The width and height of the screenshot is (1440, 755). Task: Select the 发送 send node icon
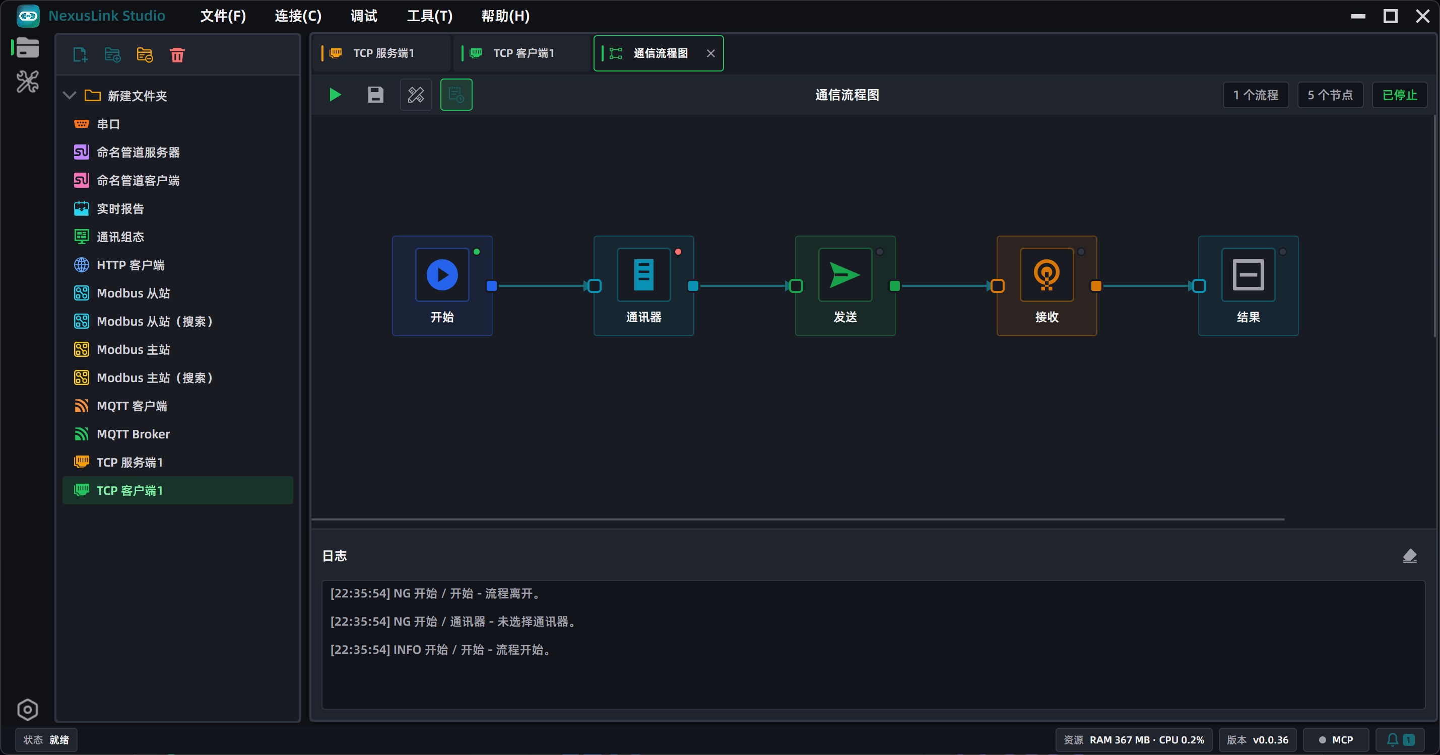tap(844, 275)
